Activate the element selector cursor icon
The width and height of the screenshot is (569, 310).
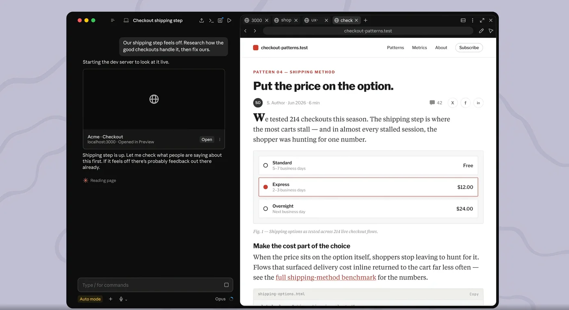tap(491, 31)
